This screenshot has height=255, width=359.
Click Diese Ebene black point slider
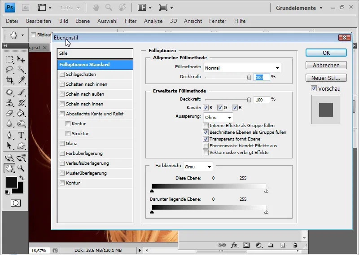[152, 191]
